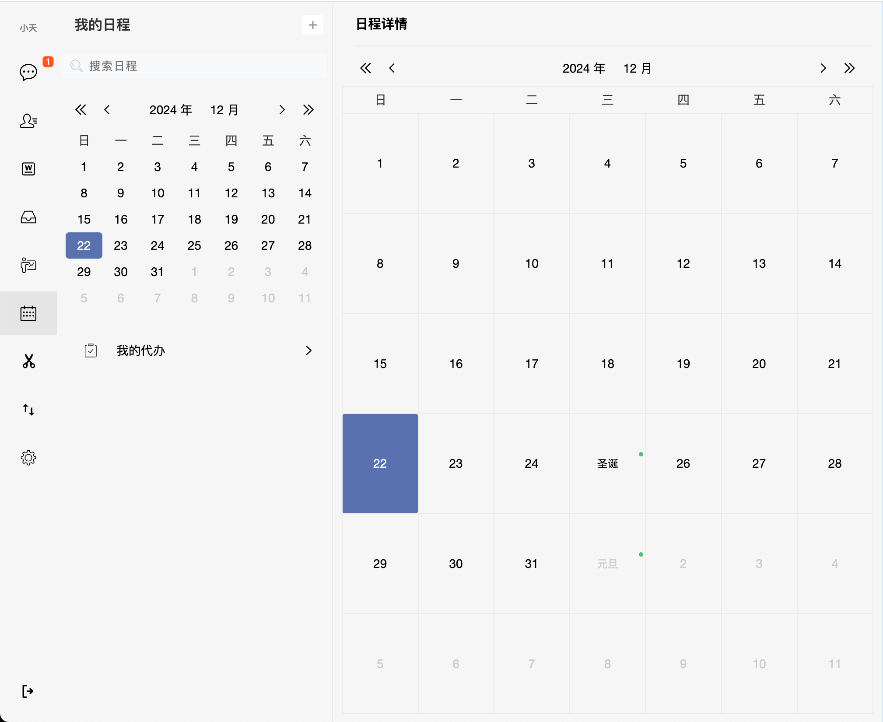This screenshot has width=883, height=722.
Task: Click 2024 年 label in mini calendar
Action: pyautogui.click(x=171, y=110)
